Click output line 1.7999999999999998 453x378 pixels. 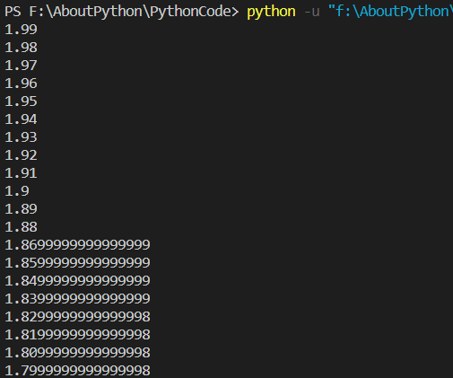pyautogui.click(x=77, y=371)
